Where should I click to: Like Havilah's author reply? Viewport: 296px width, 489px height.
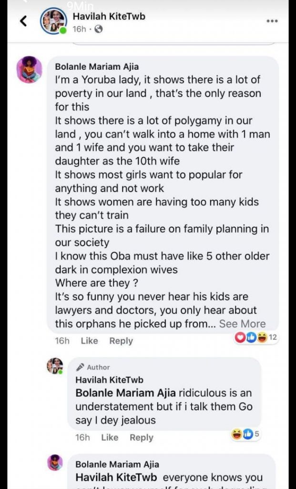pyautogui.click(x=110, y=437)
